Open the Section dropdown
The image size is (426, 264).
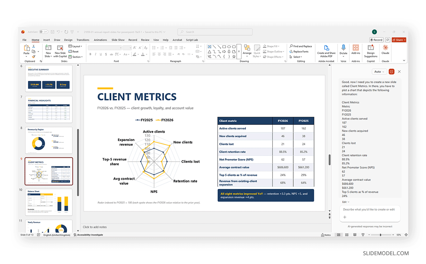[76, 57]
